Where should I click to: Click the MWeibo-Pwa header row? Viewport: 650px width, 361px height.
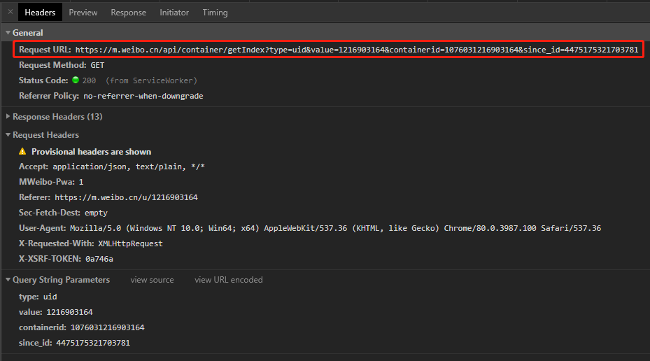pos(51,182)
